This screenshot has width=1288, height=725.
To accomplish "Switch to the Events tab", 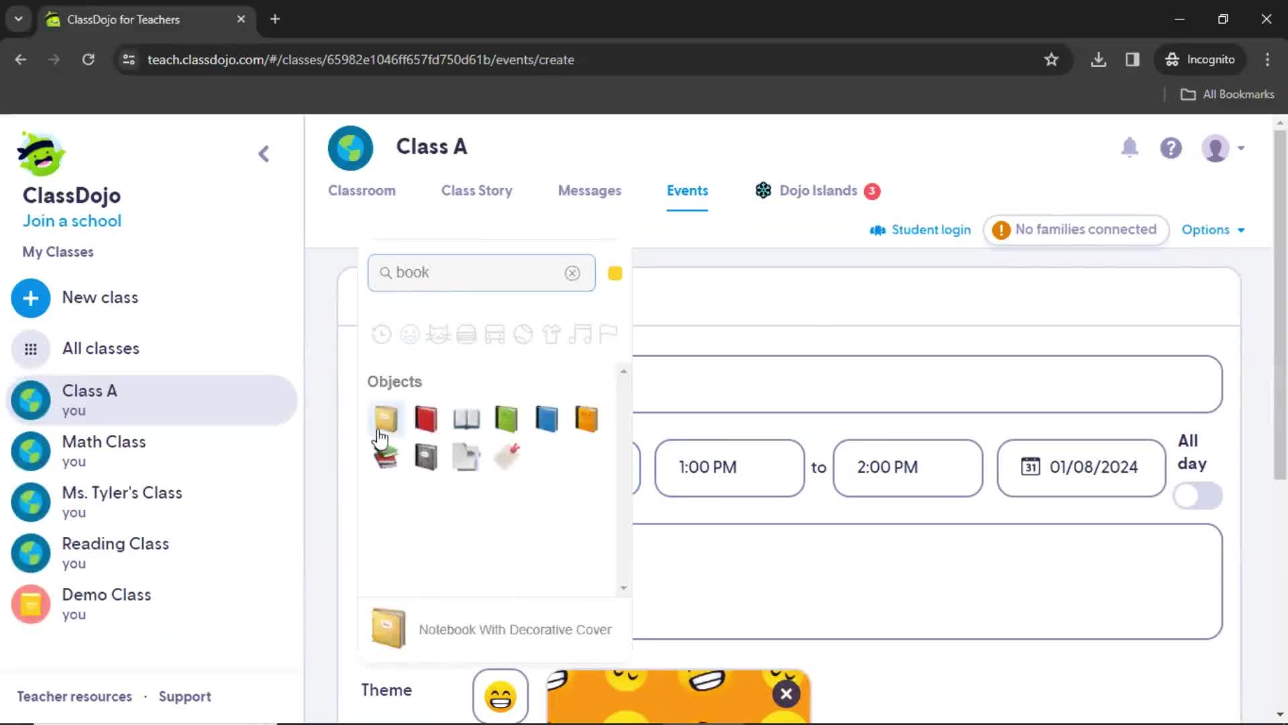I will coord(688,191).
